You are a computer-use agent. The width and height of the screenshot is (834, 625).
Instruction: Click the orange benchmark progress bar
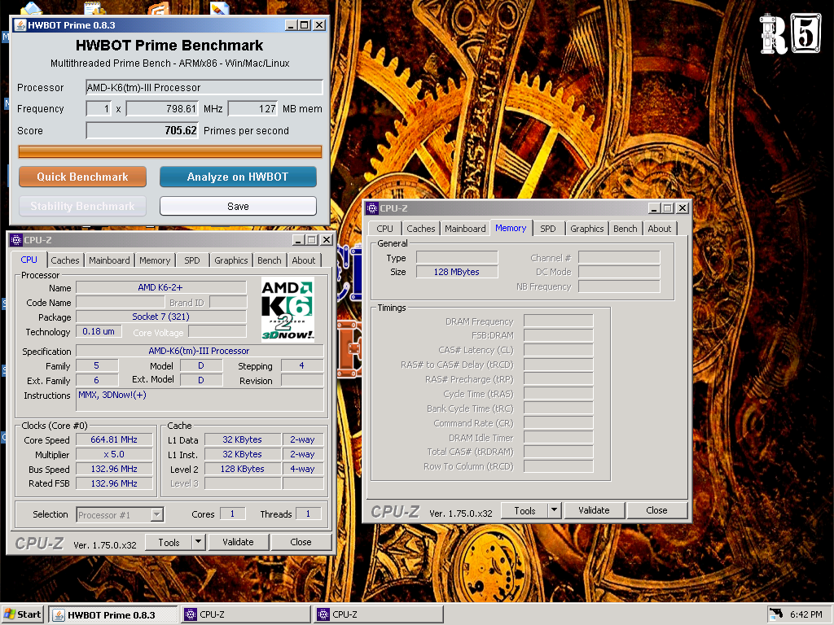(x=170, y=152)
